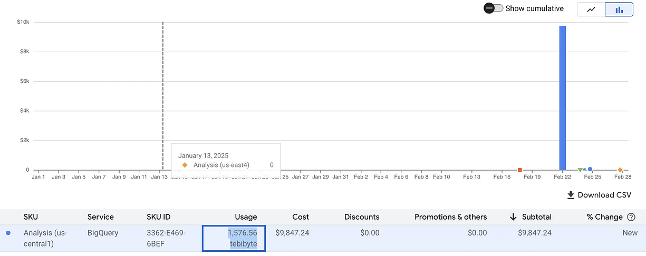The height and width of the screenshot is (256, 646).
Task: Select the bar chart view icon
Action: [619, 9]
